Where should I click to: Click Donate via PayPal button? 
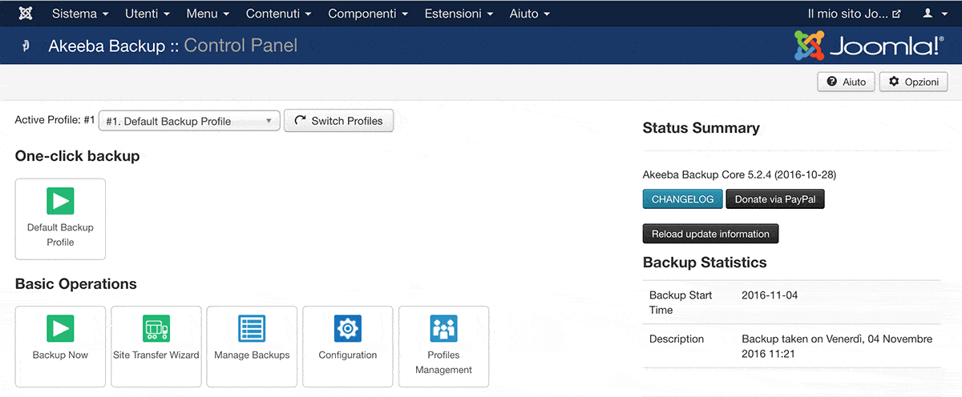coord(775,199)
